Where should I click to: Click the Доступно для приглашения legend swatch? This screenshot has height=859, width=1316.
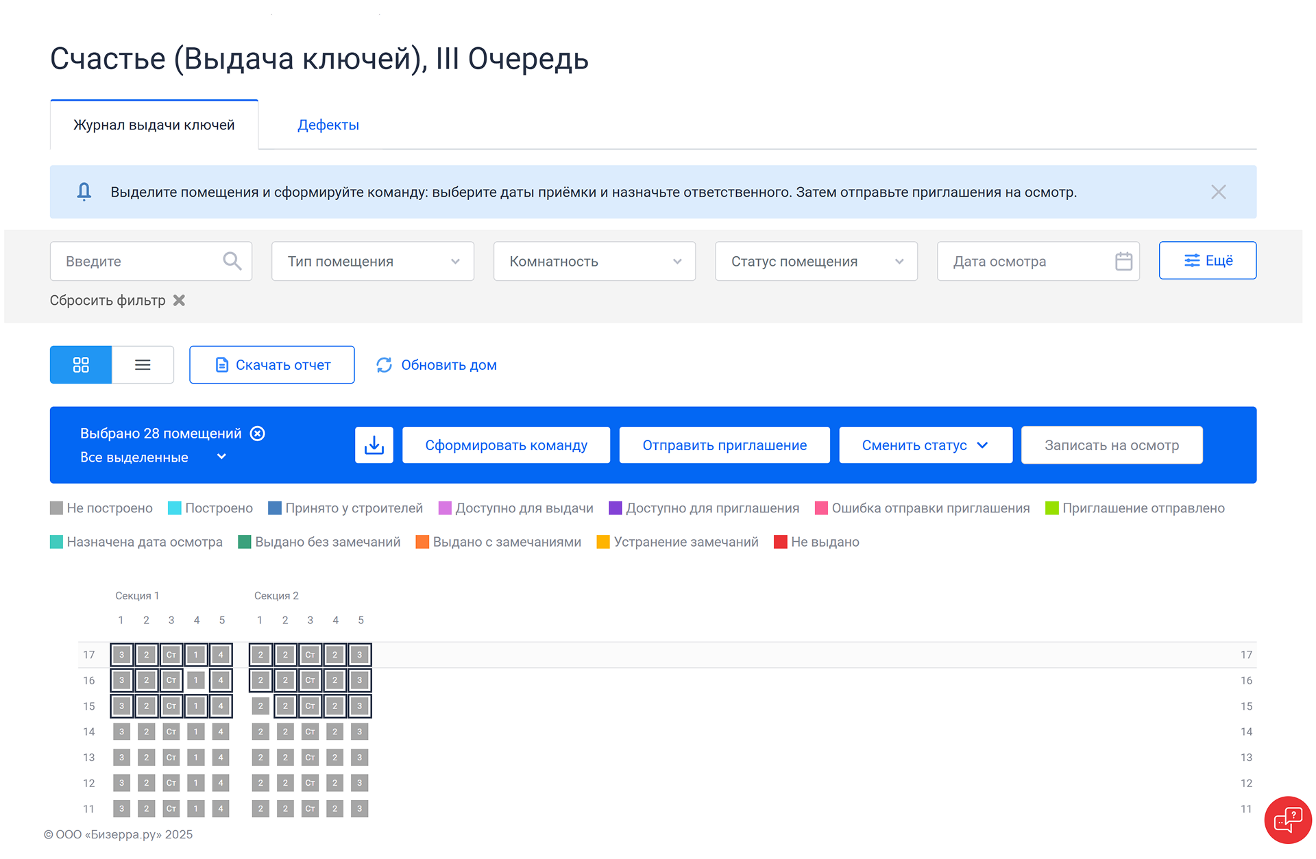[616, 508]
